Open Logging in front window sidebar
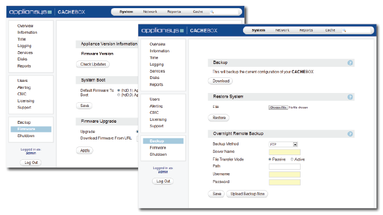The width and height of the screenshot is (383, 215). pos(157,64)
